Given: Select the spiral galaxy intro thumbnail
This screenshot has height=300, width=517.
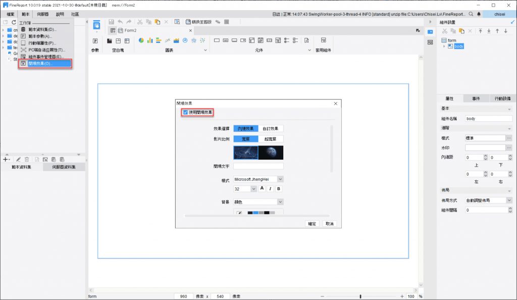Looking at the screenshot, I should click(246, 153).
